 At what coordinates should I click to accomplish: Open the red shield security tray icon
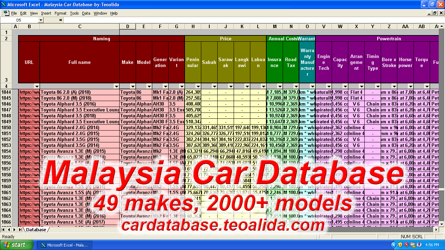tap(406, 245)
